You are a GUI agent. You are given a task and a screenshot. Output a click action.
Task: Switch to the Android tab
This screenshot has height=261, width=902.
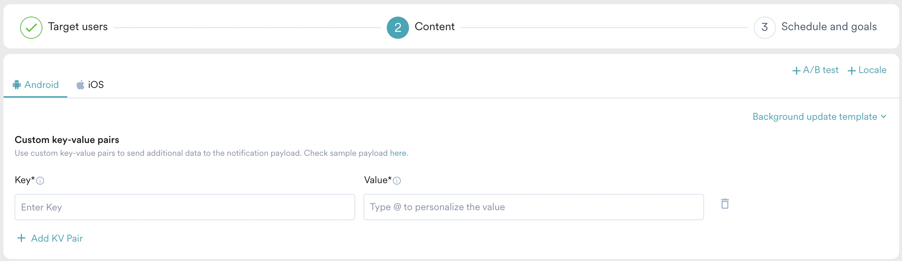tap(41, 85)
